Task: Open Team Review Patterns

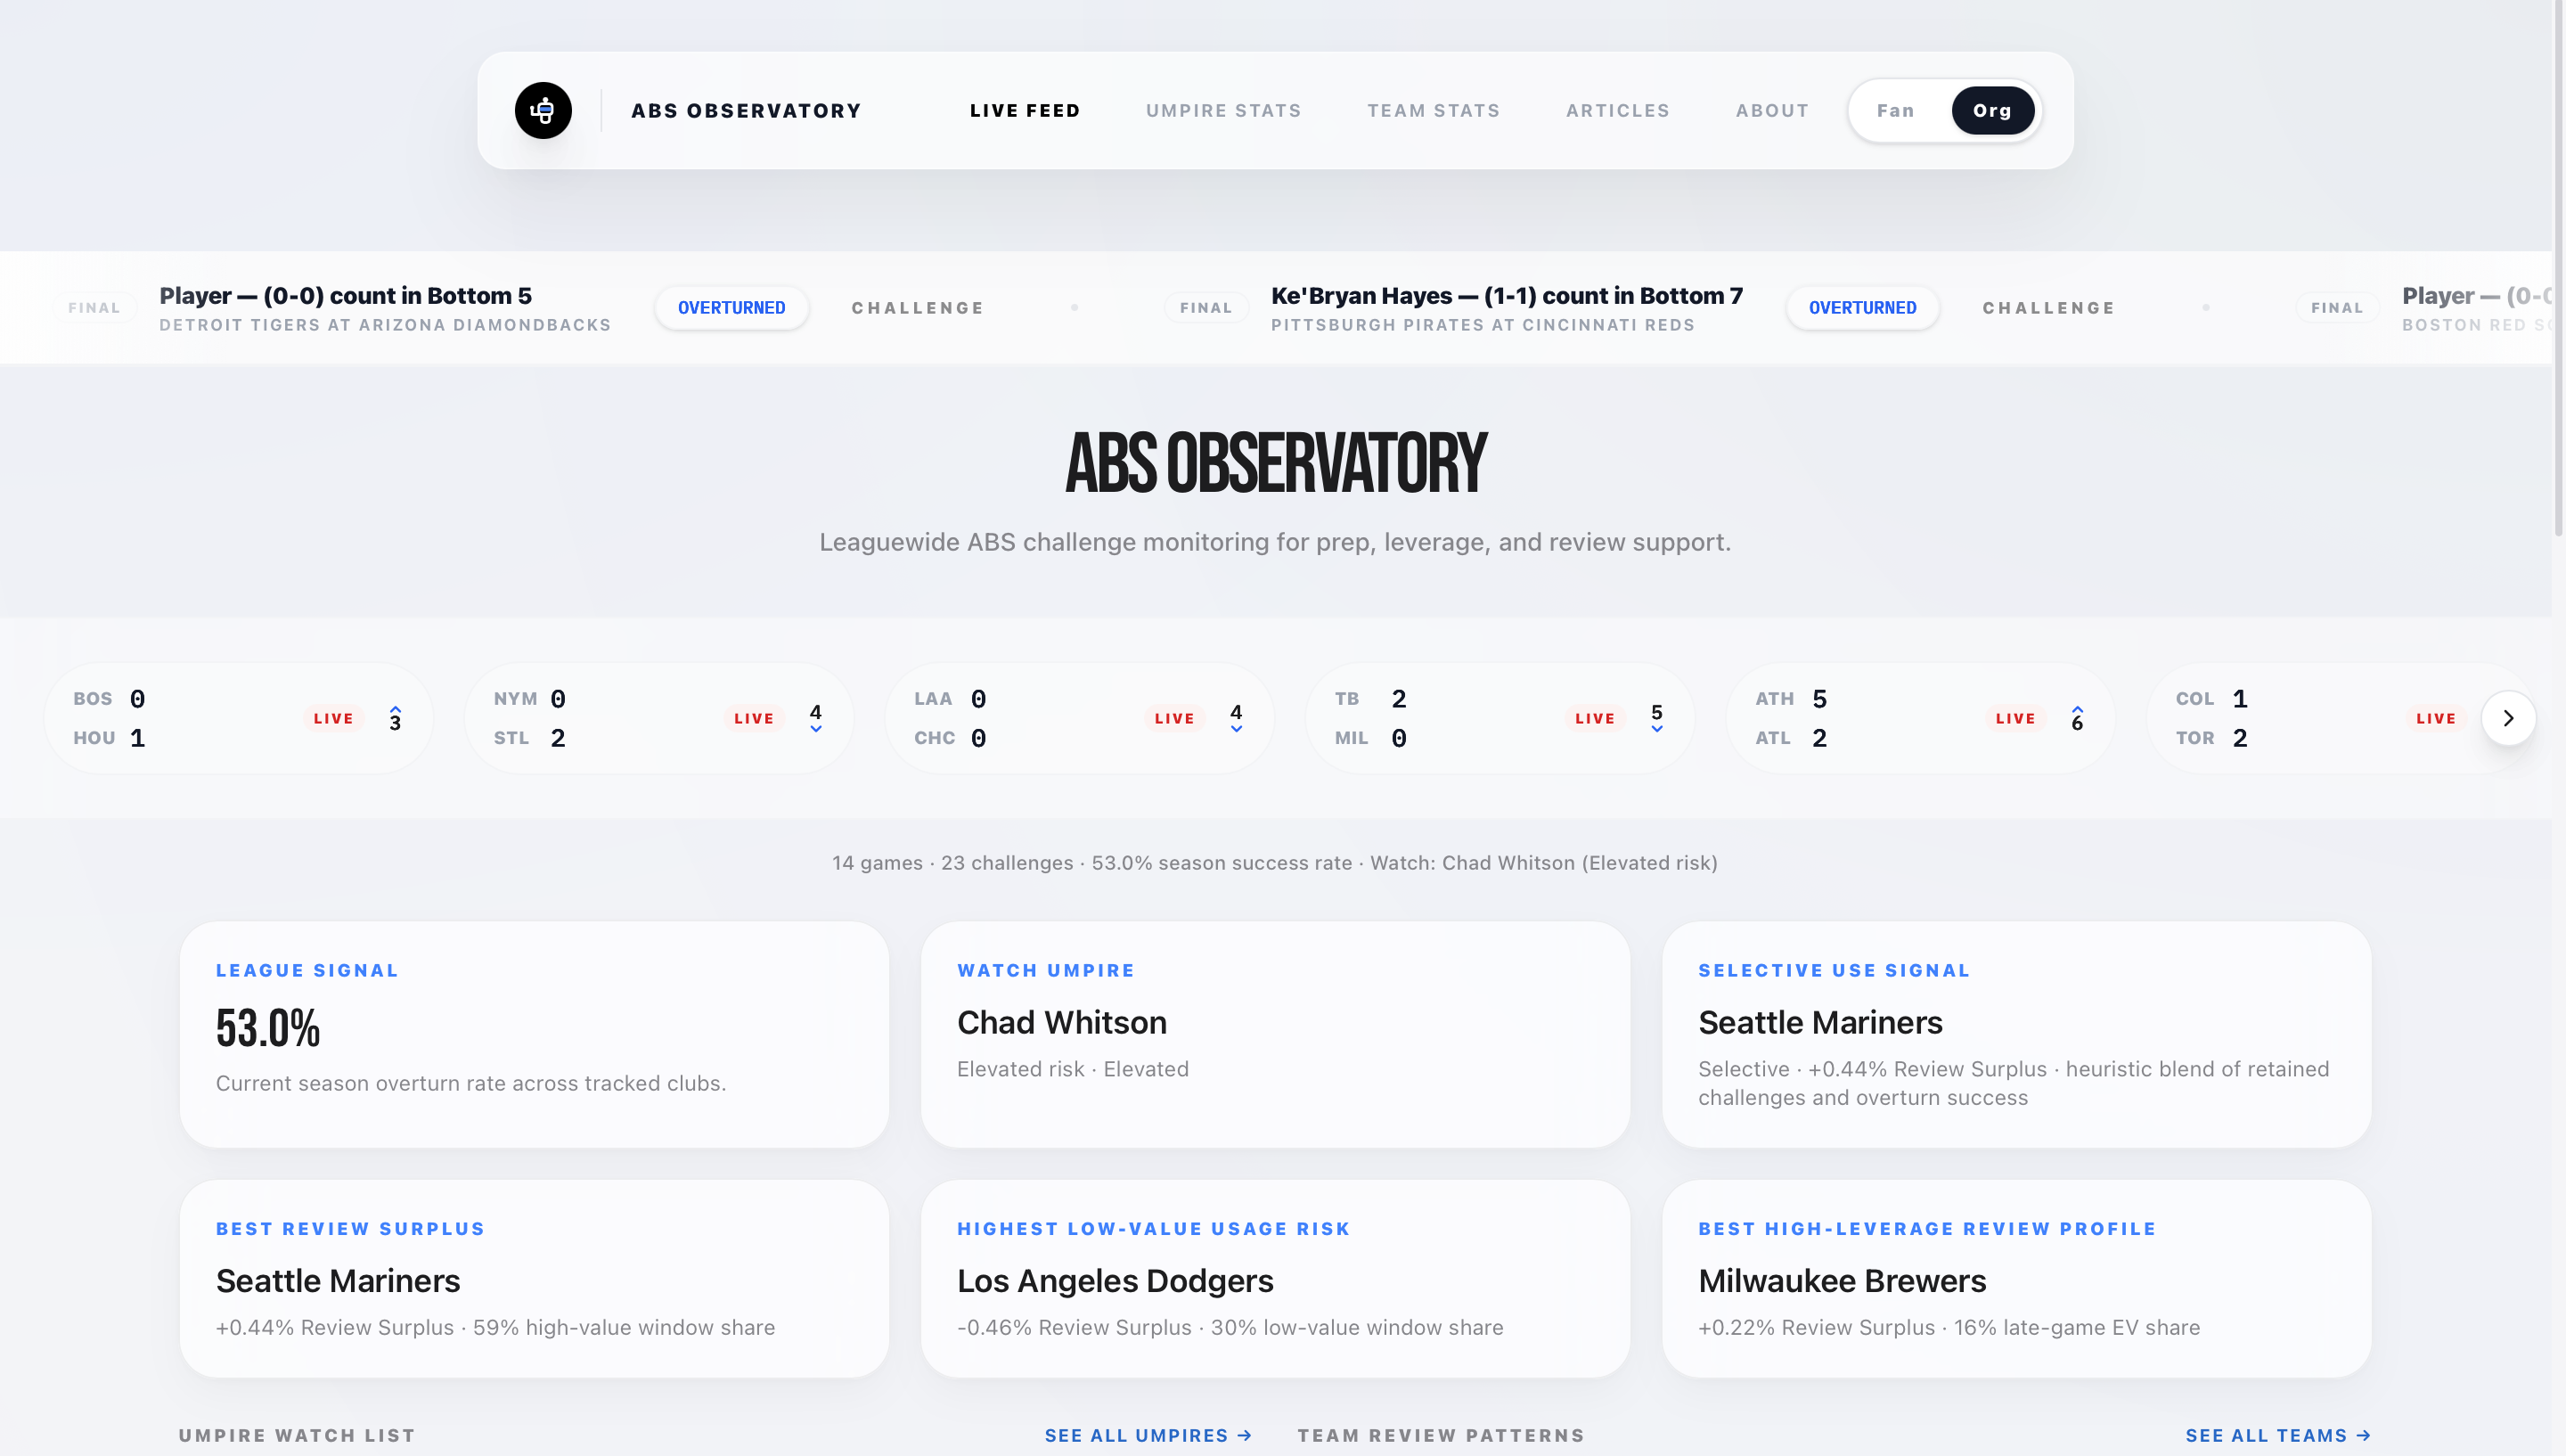Action: tap(1440, 1434)
